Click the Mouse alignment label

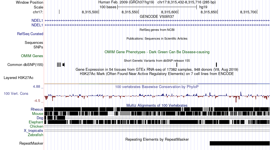pos(38,114)
